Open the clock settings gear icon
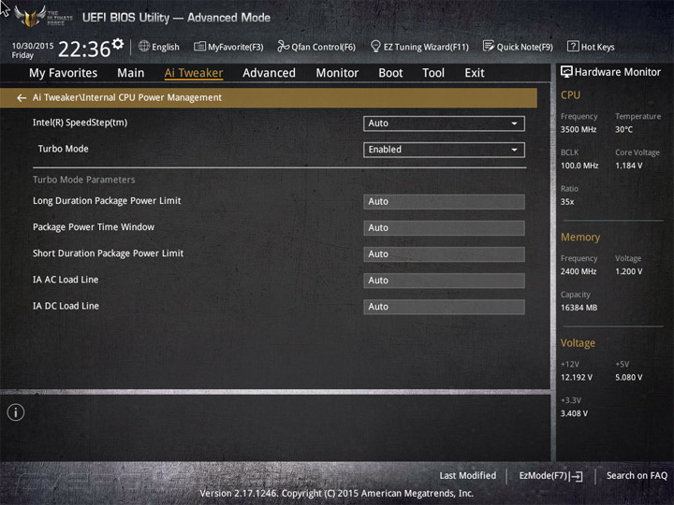This screenshot has width=674, height=505. tap(118, 44)
